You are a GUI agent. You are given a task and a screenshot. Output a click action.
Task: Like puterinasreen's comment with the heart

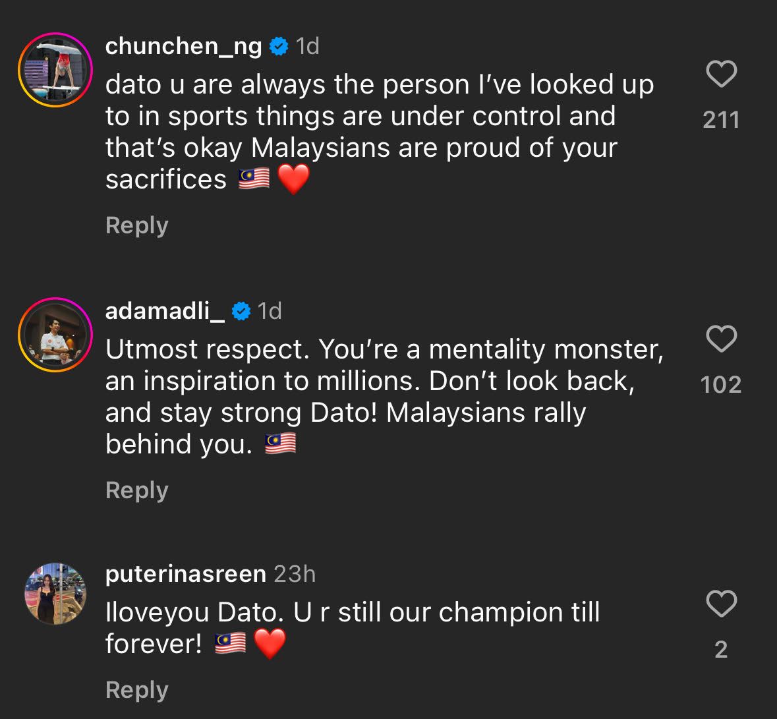click(x=721, y=604)
